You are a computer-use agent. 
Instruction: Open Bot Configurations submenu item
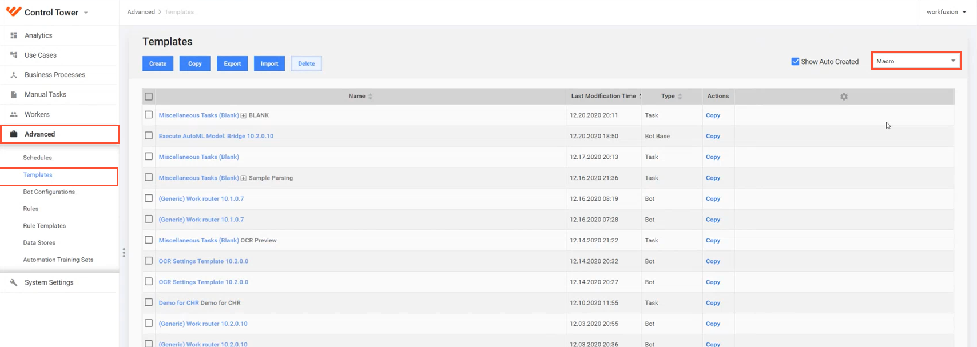(49, 192)
